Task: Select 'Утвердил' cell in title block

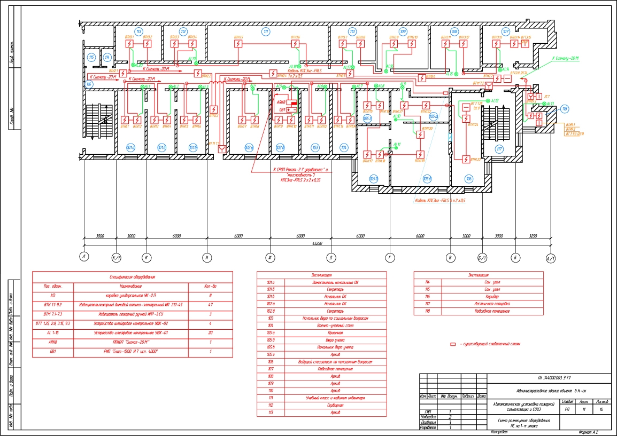Action: 428,417
